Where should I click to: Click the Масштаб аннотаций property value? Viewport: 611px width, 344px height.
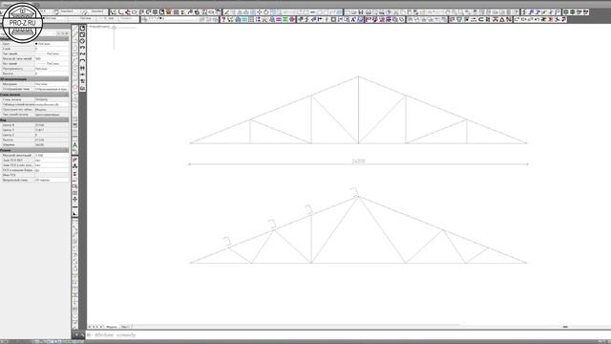click(x=52, y=155)
